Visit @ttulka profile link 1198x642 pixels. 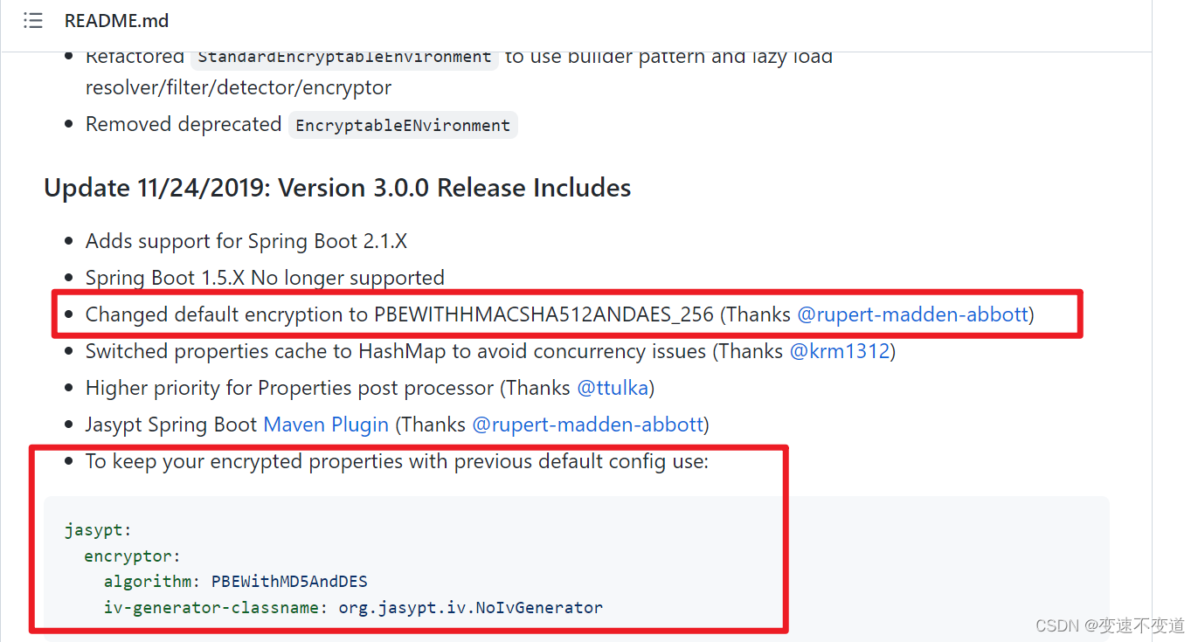pos(613,388)
